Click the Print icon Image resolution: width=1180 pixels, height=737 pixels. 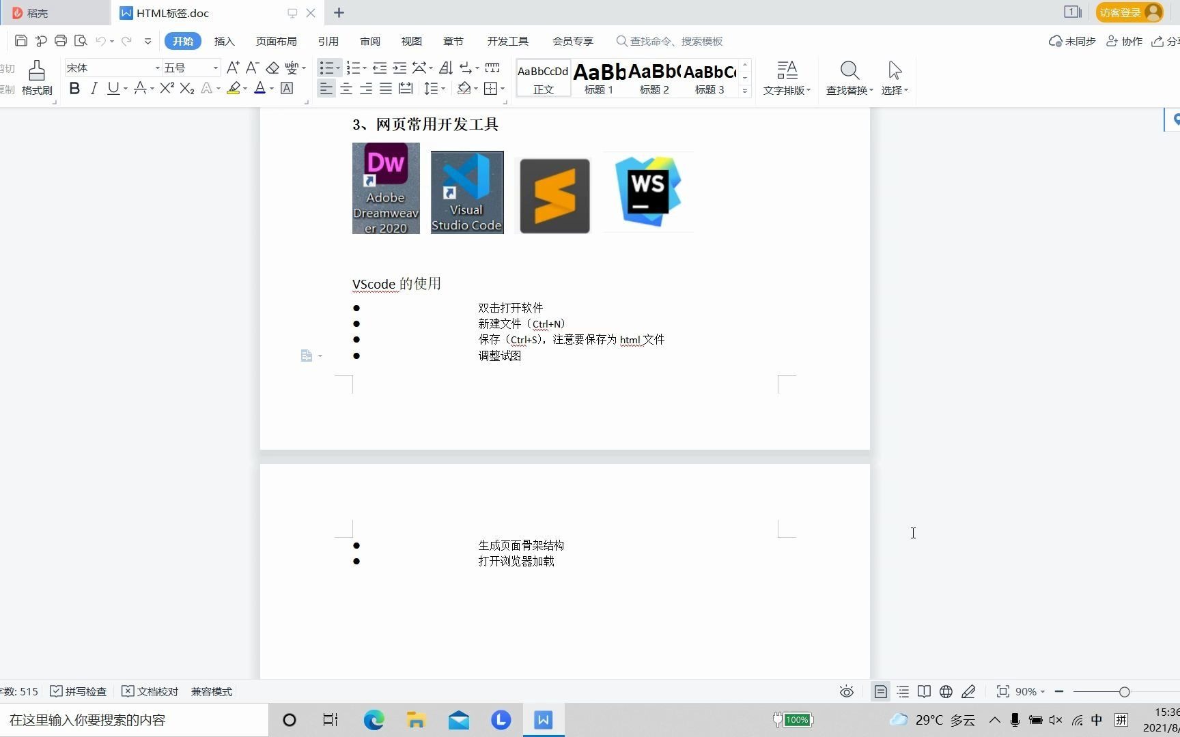60,41
